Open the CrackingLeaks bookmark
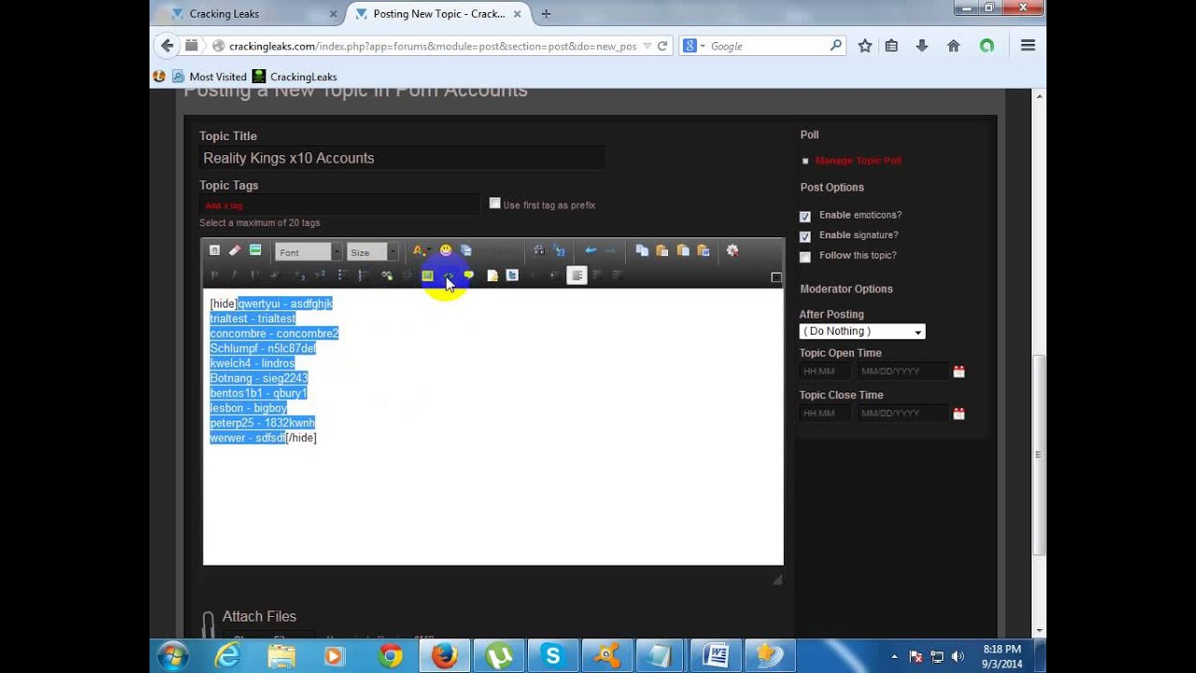This screenshot has width=1196, height=673. click(294, 77)
